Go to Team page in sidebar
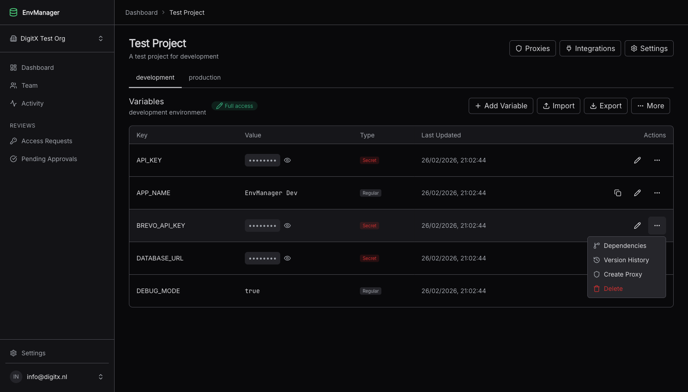688x392 pixels. [x=57, y=85]
